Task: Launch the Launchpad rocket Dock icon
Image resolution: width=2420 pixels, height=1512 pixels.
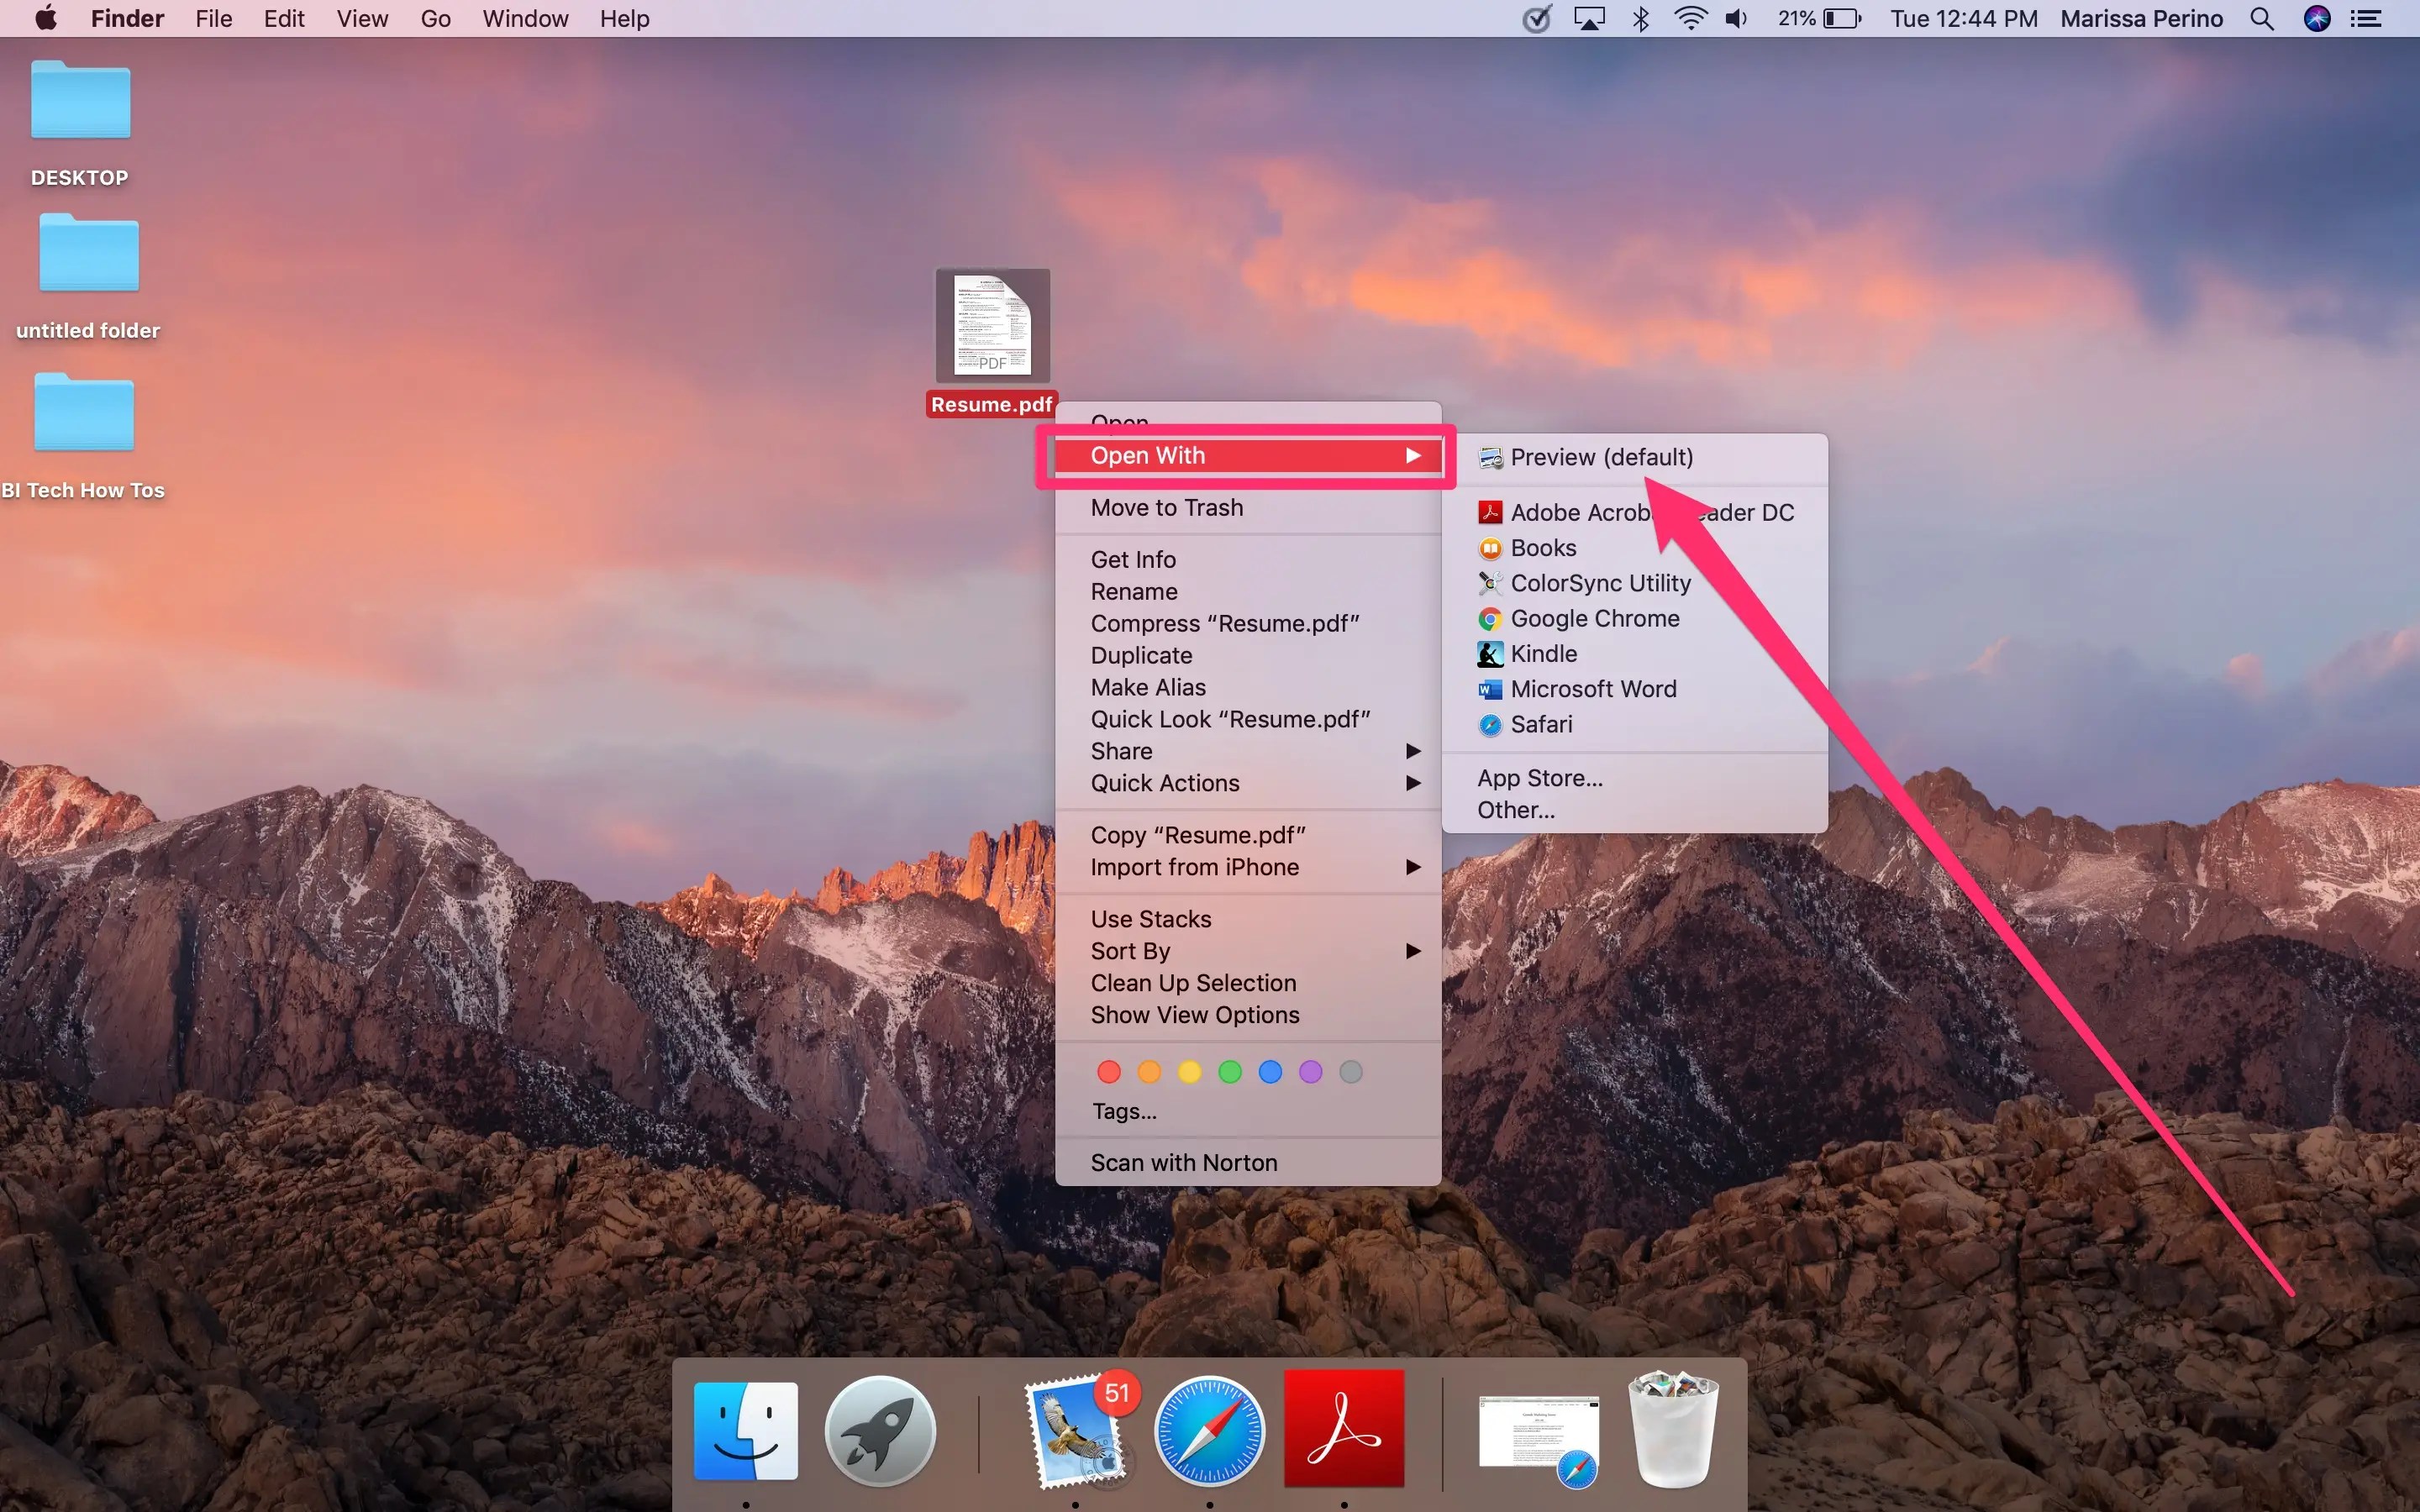Action: click(x=880, y=1430)
